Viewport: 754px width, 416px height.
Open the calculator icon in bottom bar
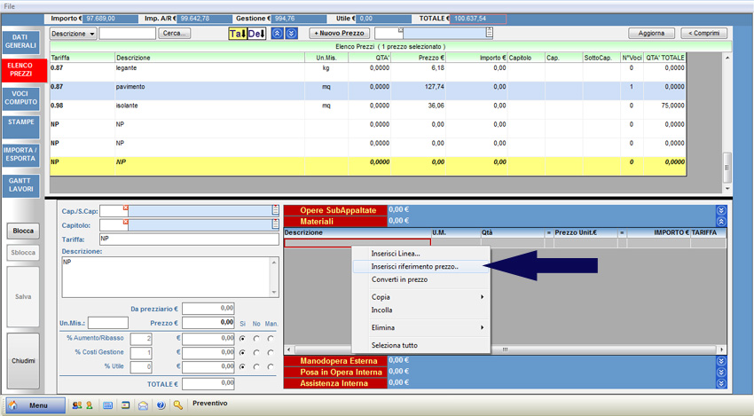pyautogui.click(x=107, y=405)
